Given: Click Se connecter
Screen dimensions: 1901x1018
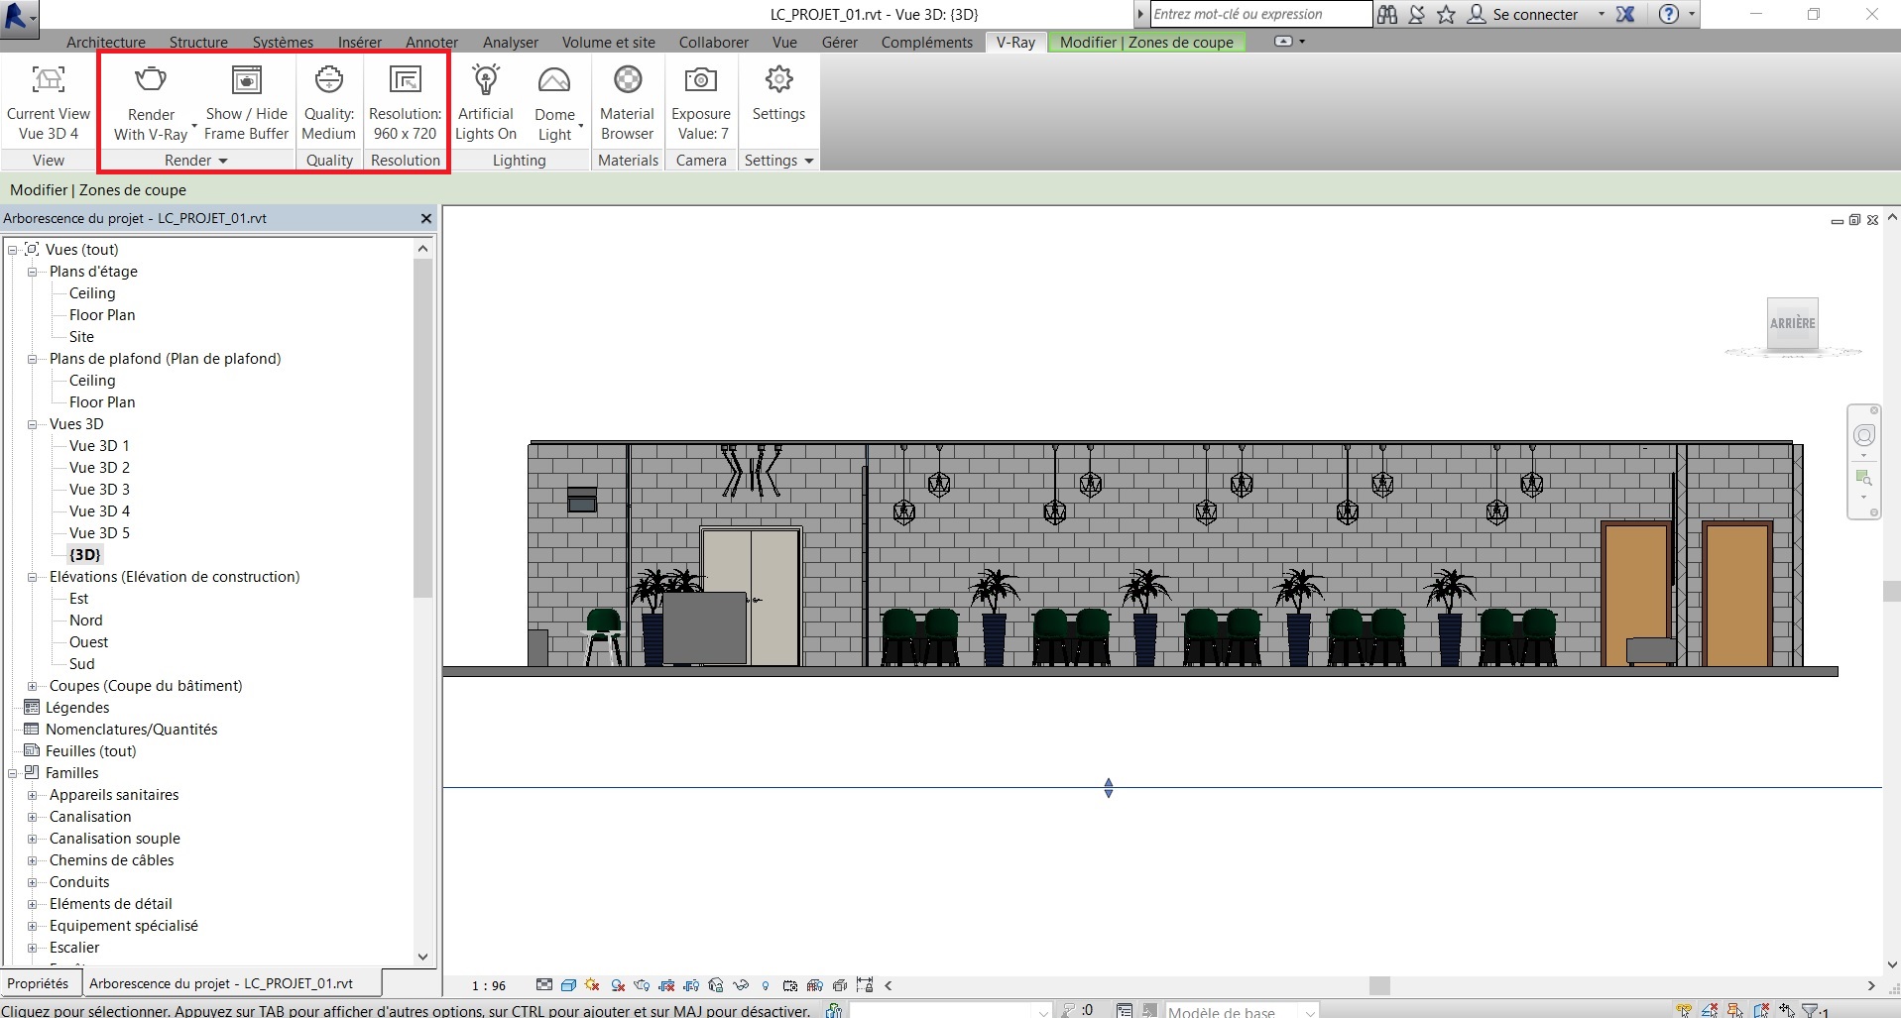Looking at the screenshot, I should [x=1537, y=14].
